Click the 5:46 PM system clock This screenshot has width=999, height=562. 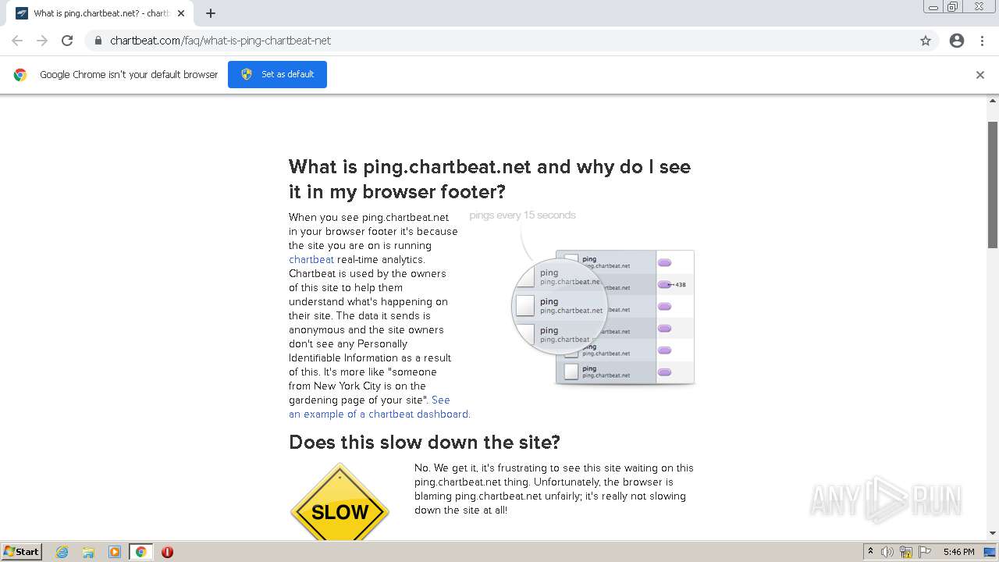[958, 552]
